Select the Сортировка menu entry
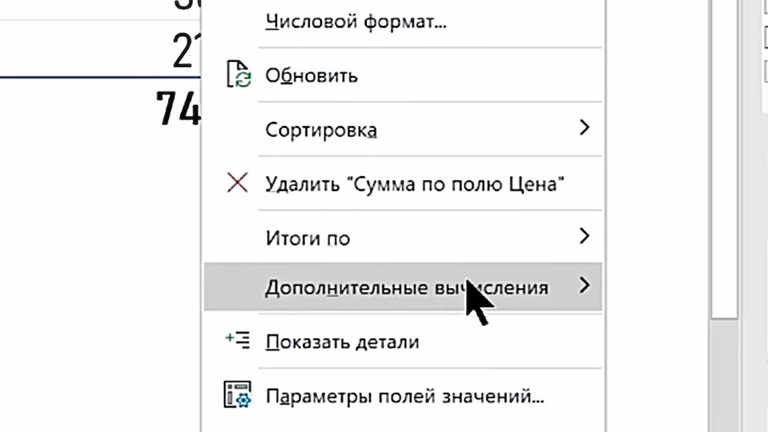Screen dimensions: 768x432 pos(321,130)
